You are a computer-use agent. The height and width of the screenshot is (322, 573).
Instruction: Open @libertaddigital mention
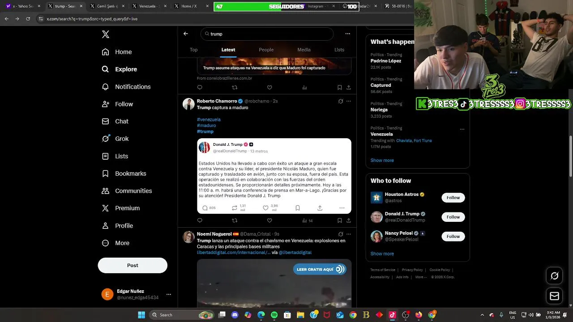(x=295, y=253)
